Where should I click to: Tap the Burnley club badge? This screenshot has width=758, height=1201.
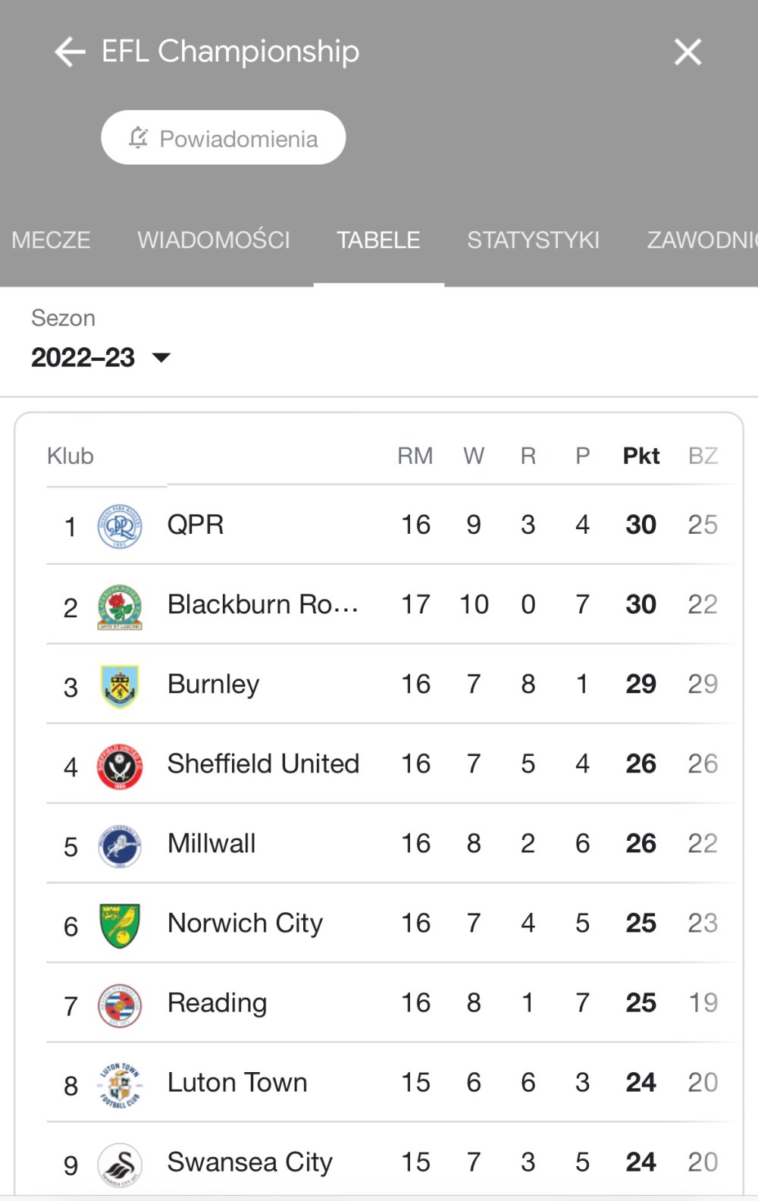click(x=120, y=685)
